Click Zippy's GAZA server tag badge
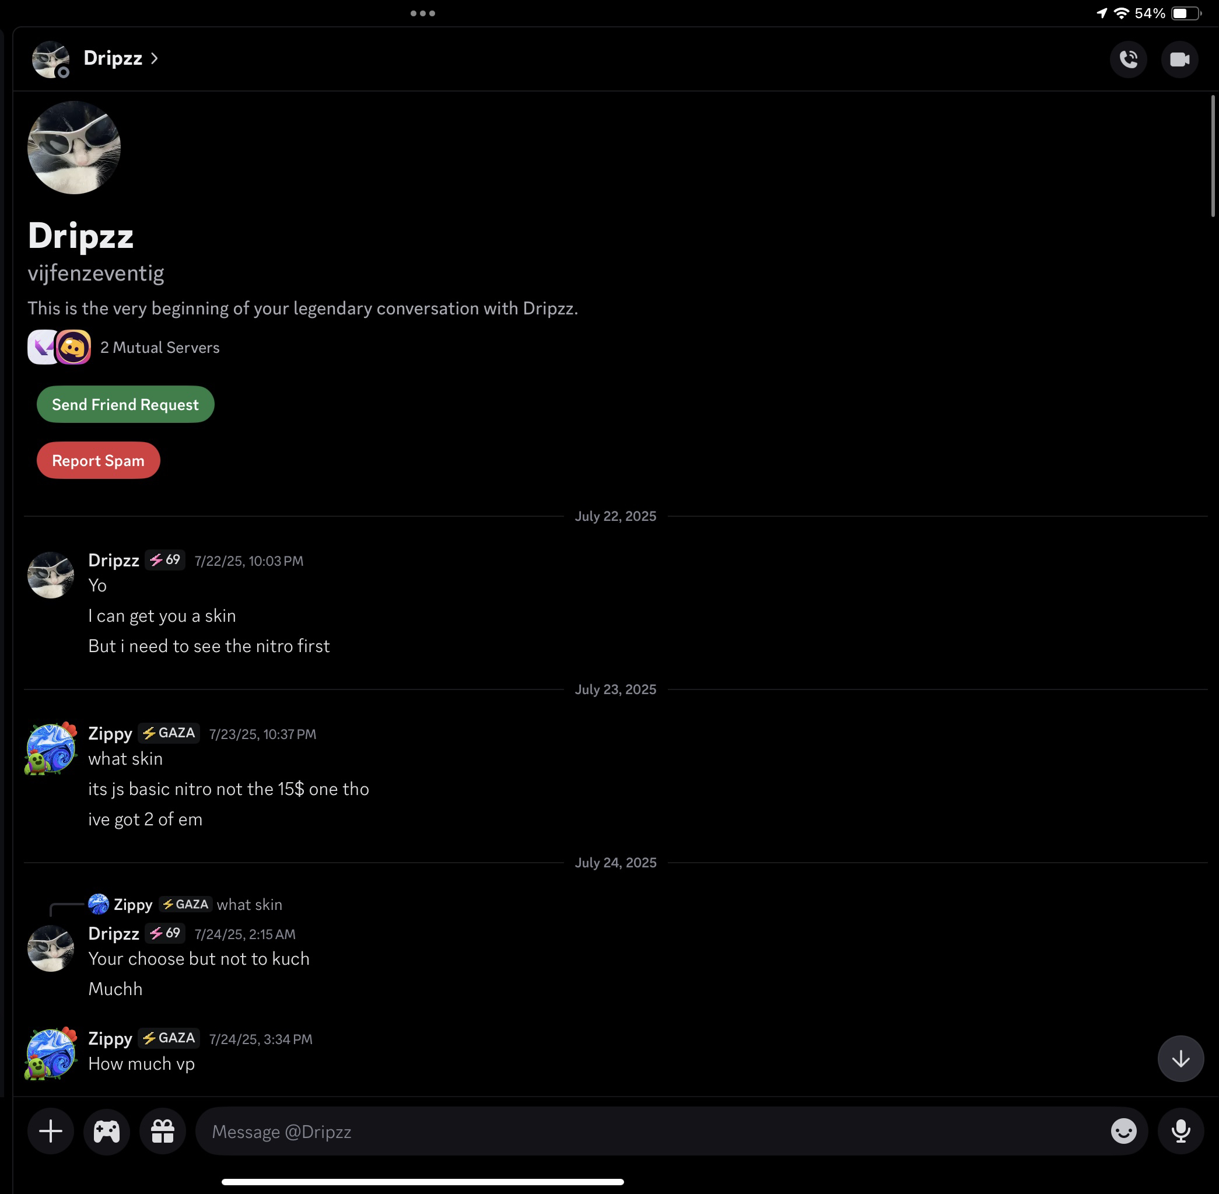1219x1194 pixels. (x=169, y=733)
